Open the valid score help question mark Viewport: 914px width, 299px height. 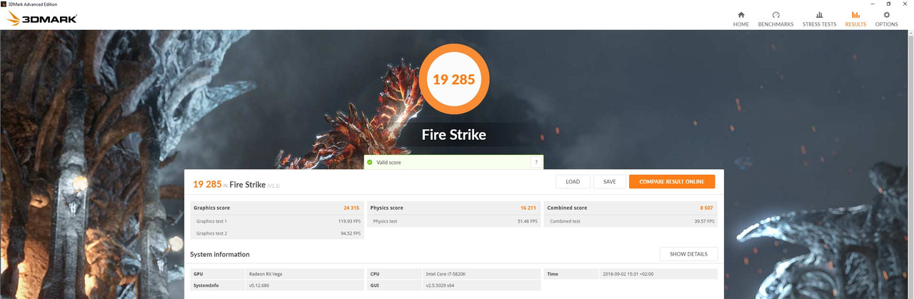tap(536, 163)
